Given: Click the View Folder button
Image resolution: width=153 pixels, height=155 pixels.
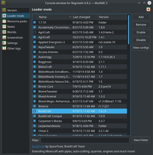Looking at the screenshot, I should pyautogui.click(x=141, y=140).
